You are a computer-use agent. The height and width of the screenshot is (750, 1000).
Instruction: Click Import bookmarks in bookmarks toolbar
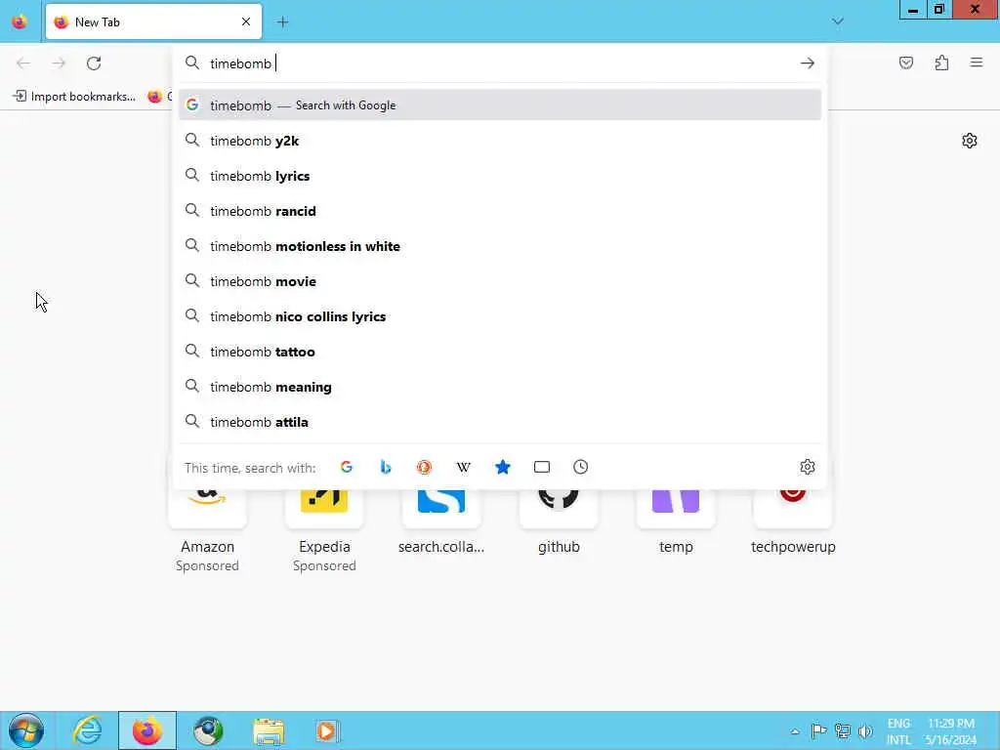74,97
